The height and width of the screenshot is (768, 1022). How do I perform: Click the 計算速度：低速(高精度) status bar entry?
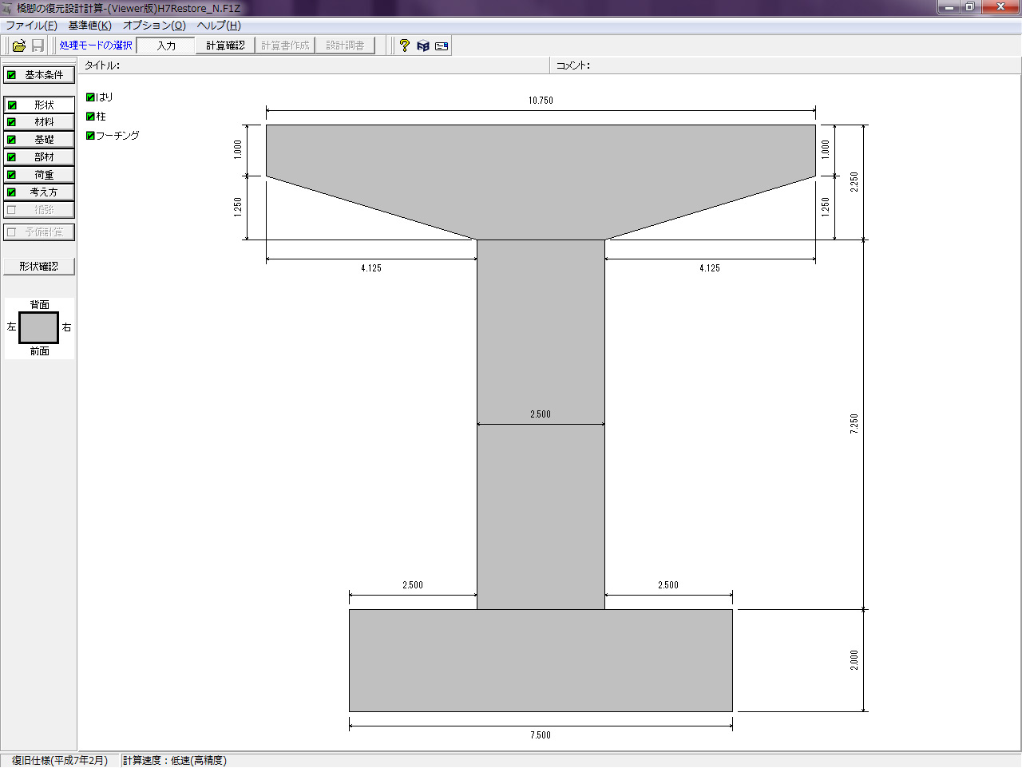coord(175,761)
